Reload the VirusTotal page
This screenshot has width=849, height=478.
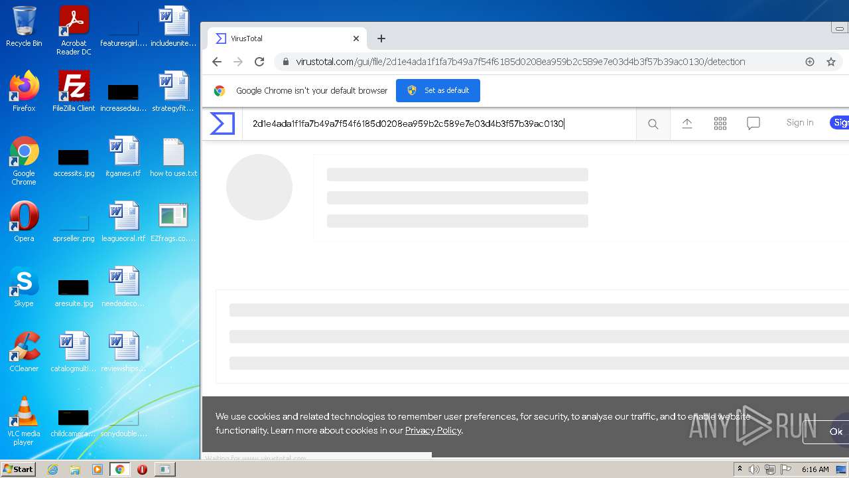[259, 62]
